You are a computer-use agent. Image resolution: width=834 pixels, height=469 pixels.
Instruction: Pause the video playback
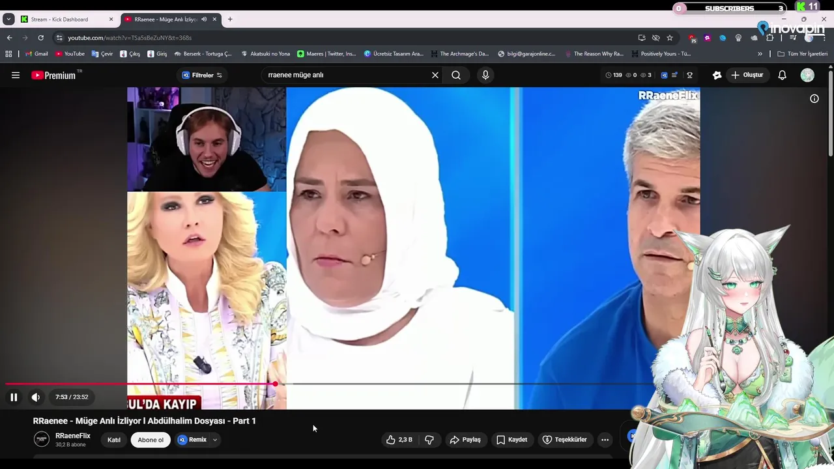[x=14, y=397]
